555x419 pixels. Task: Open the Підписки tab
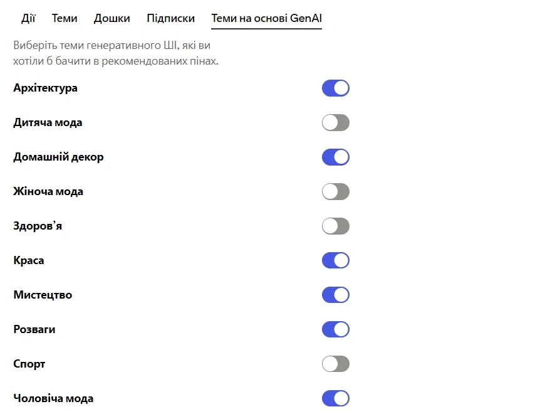point(170,18)
